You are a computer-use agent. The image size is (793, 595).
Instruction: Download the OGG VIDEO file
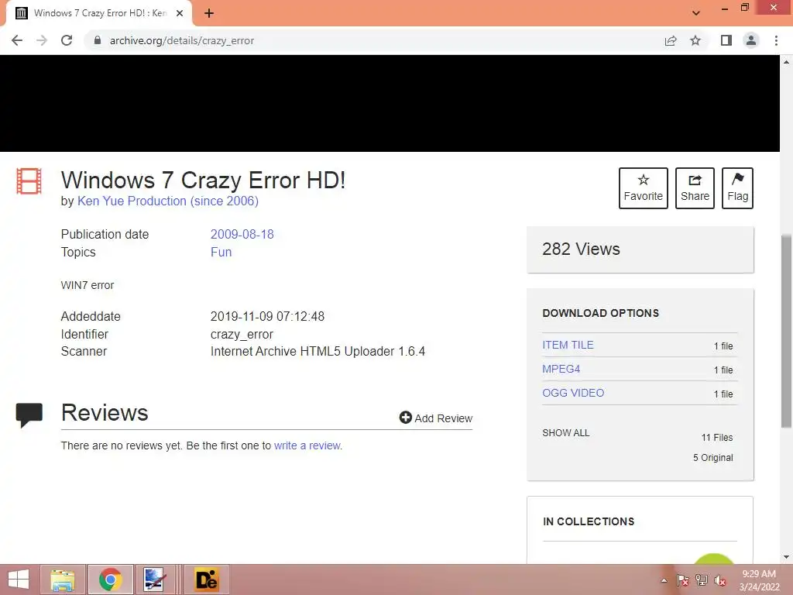coord(573,393)
